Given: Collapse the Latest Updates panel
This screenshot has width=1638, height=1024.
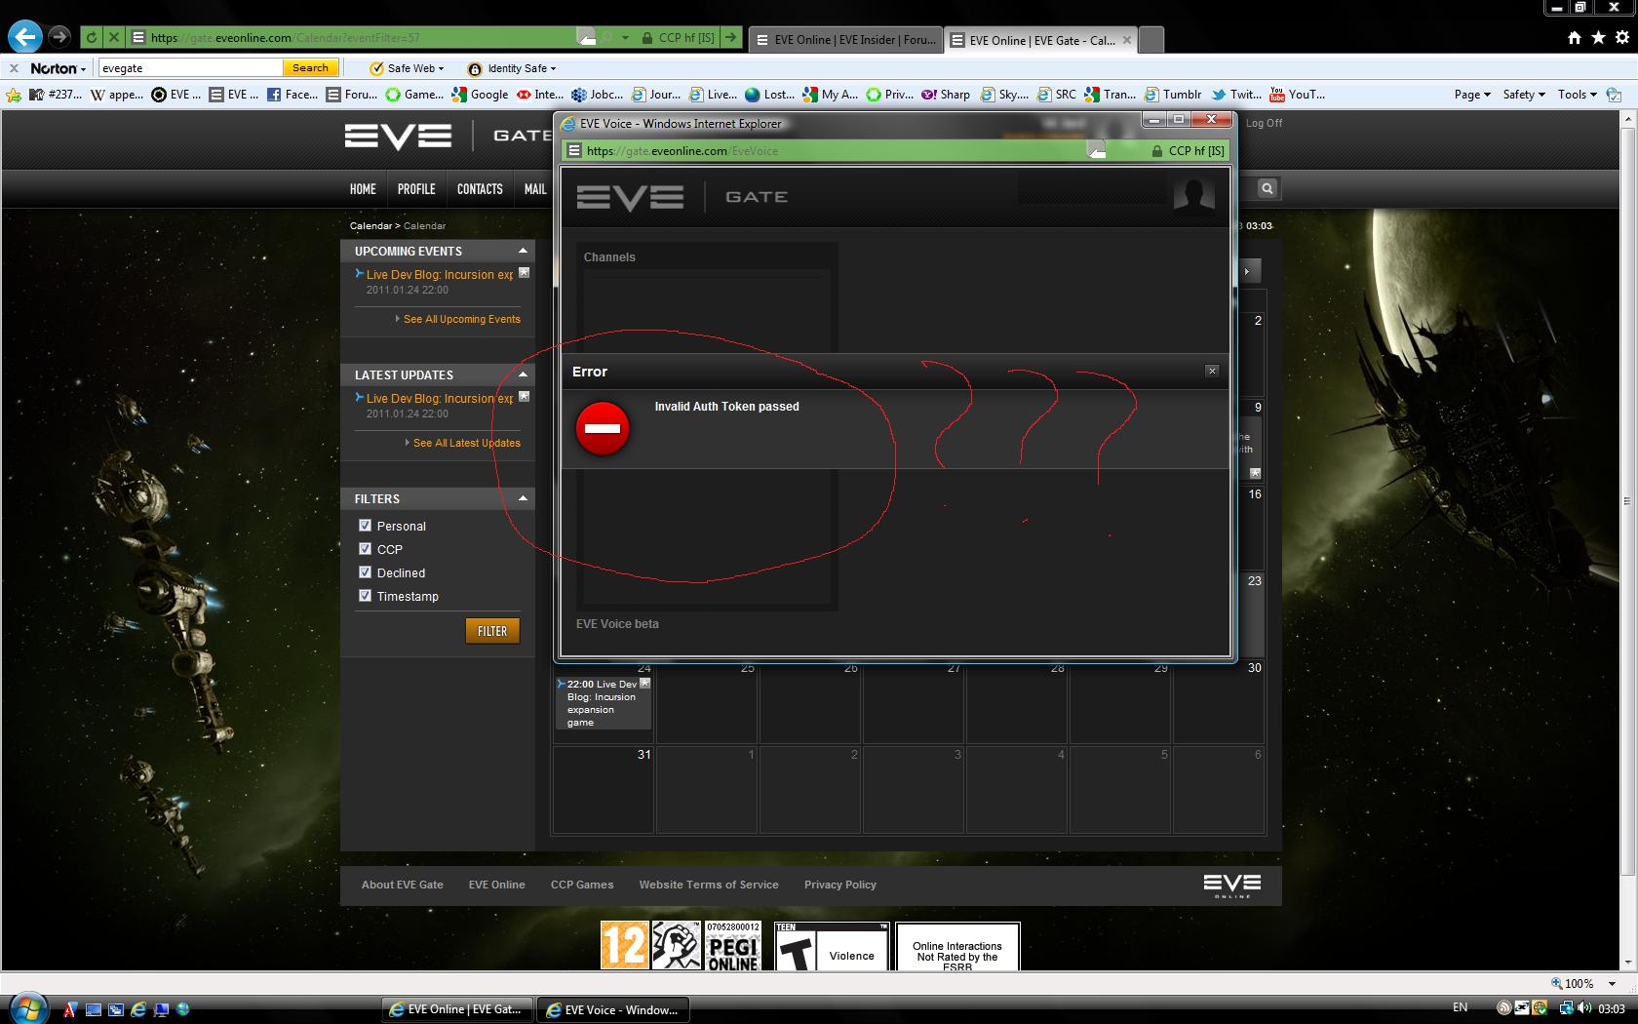Looking at the screenshot, I should [x=523, y=374].
